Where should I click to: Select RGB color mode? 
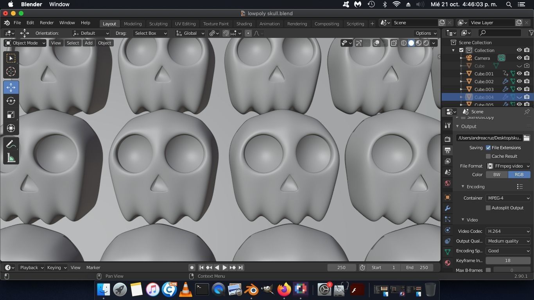[519, 175]
